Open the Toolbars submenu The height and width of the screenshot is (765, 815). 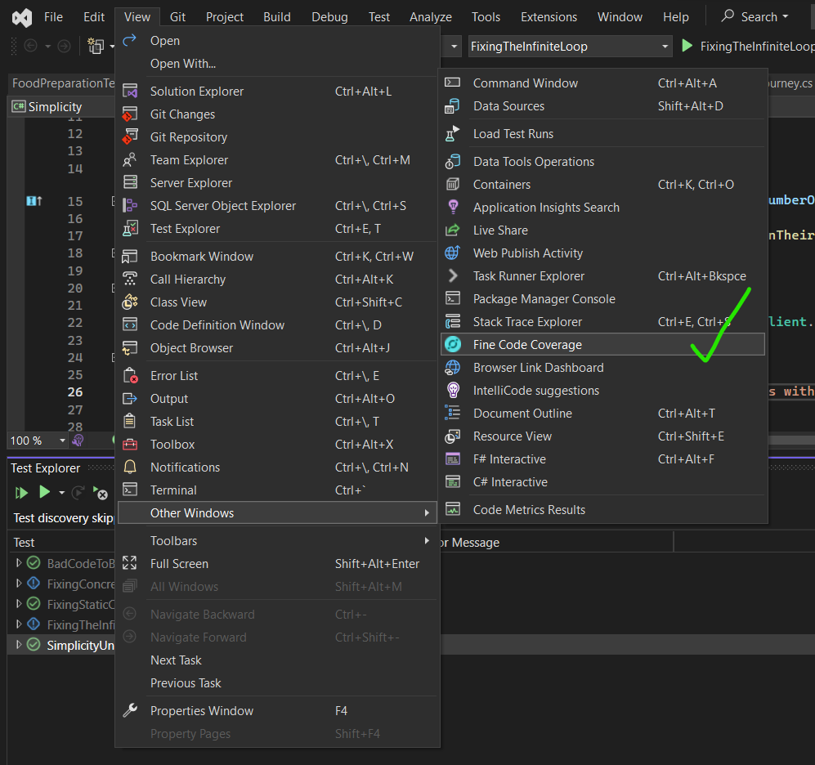(277, 540)
